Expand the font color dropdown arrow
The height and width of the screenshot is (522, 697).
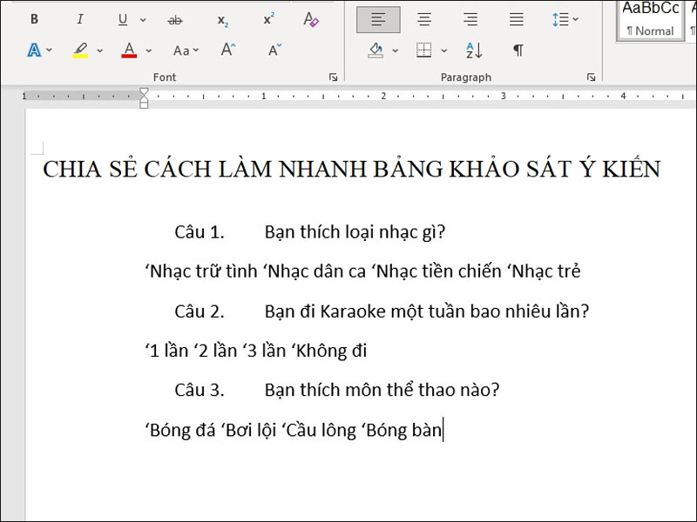(x=148, y=50)
